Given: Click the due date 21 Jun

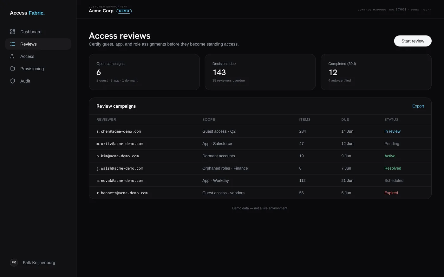Looking at the screenshot, I should [347, 181].
